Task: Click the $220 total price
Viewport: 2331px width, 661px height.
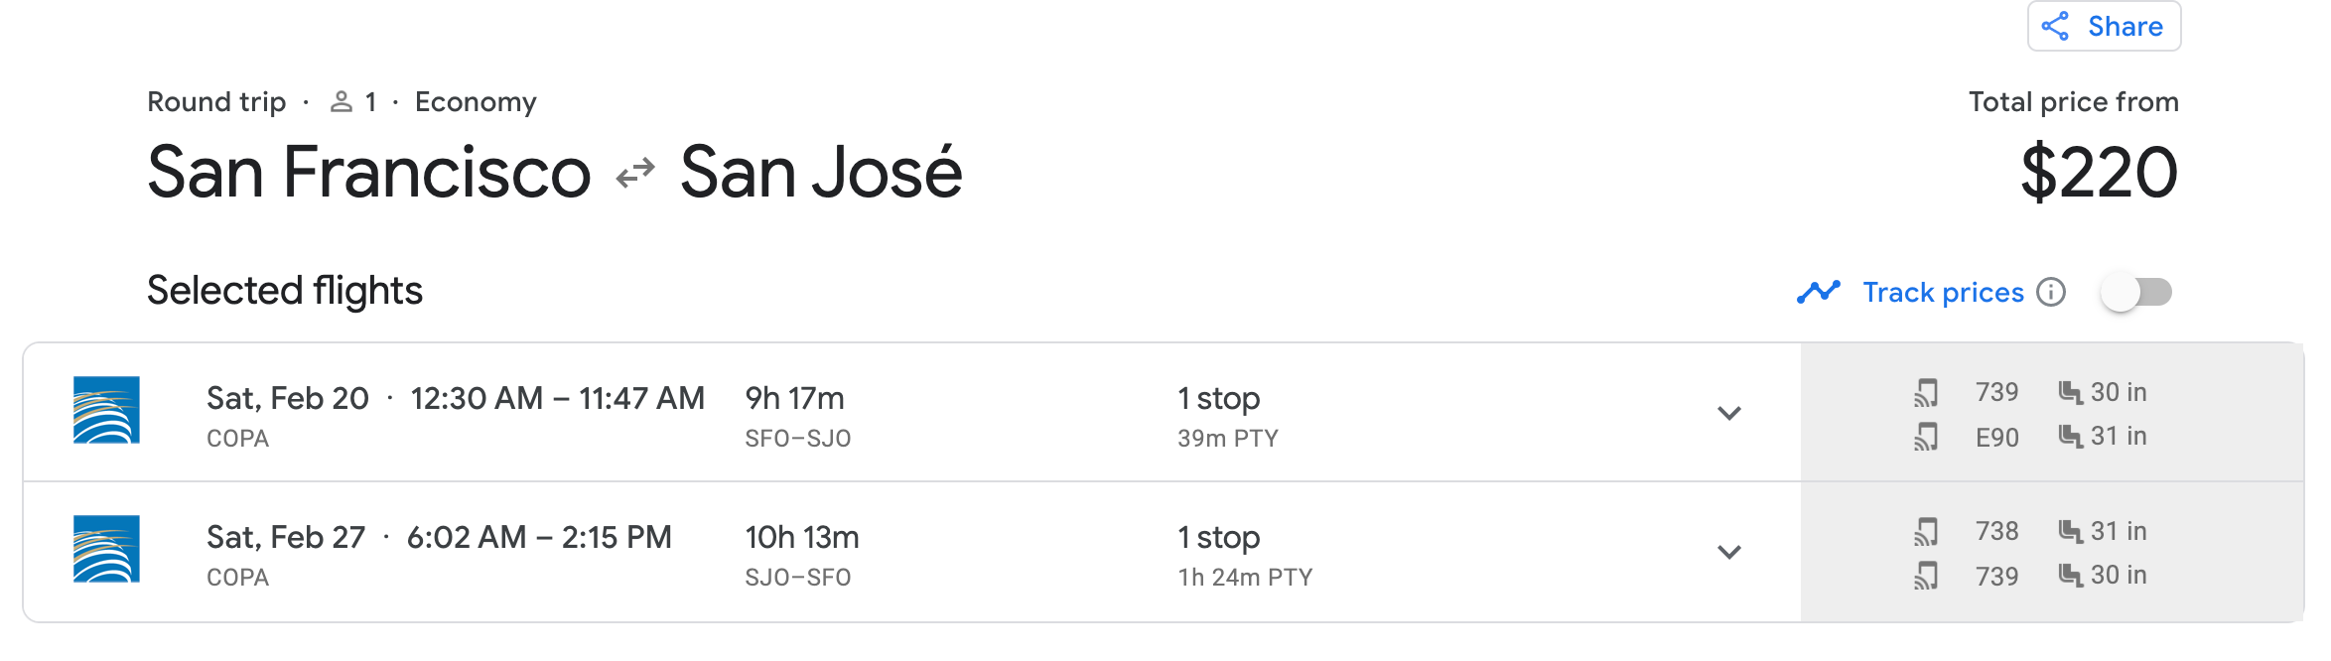Action: tap(2099, 173)
